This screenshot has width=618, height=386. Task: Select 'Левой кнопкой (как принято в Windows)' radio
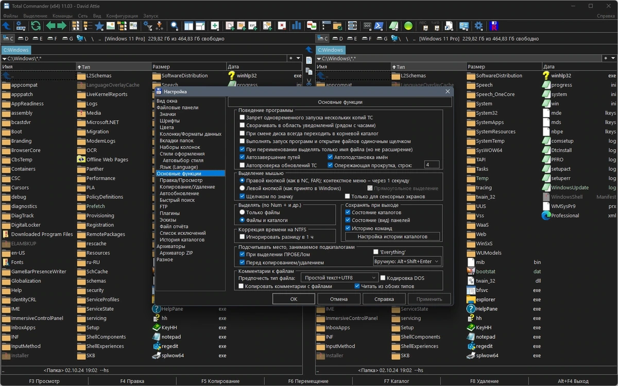(x=243, y=189)
